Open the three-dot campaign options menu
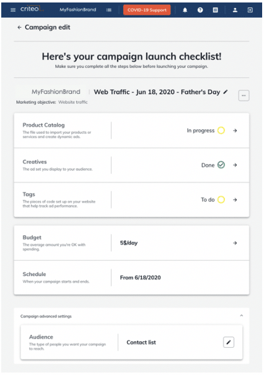 point(244,95)
